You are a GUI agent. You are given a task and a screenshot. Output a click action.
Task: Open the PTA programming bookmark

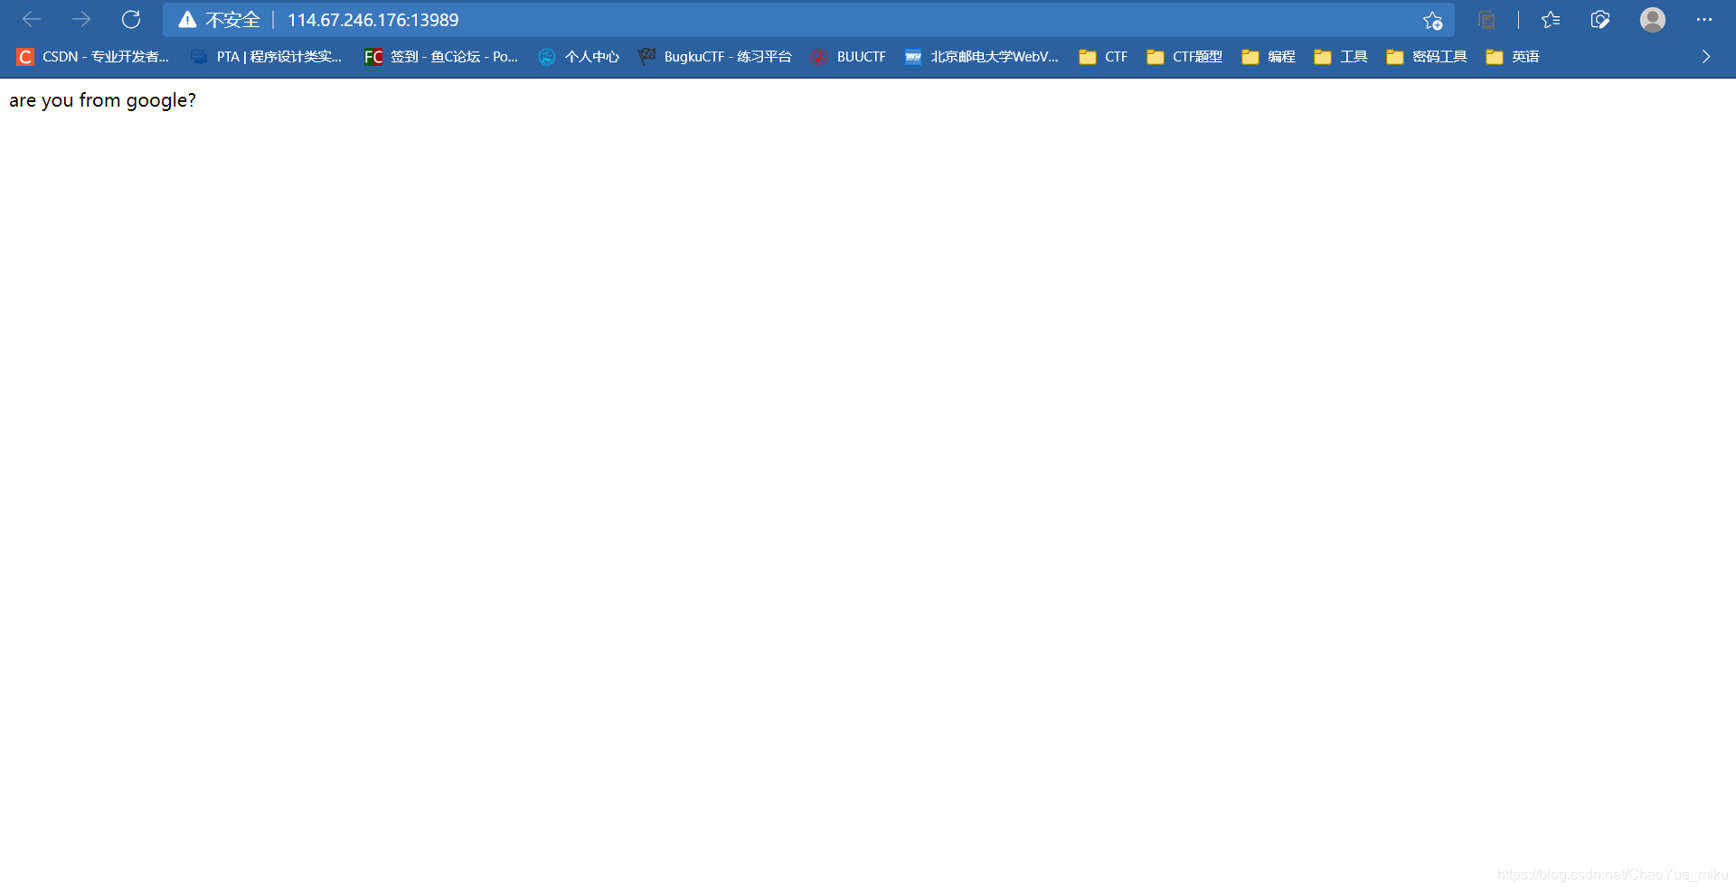click(266, 57)
